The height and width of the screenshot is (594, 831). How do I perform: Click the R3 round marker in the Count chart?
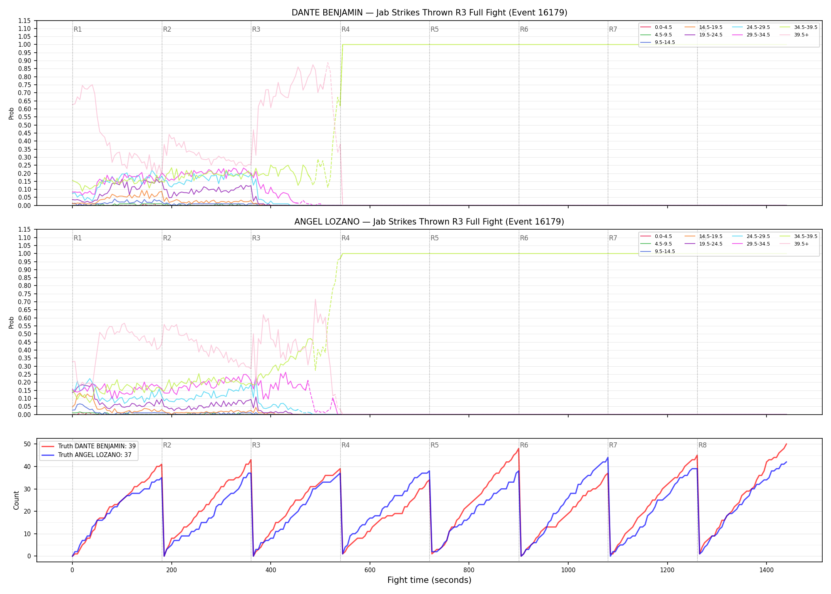coord(256,445)
